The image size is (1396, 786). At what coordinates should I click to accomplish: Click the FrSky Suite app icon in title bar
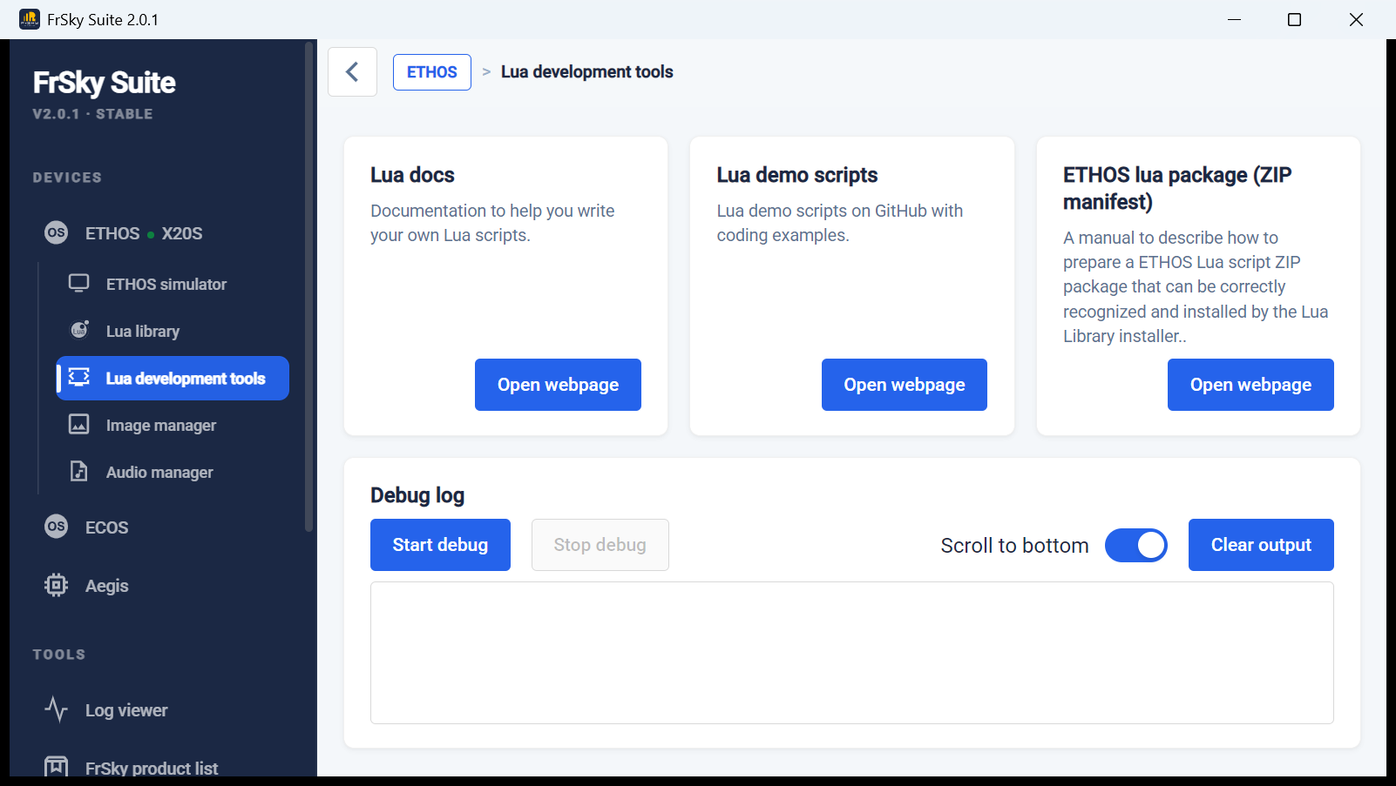pos(30,19)
